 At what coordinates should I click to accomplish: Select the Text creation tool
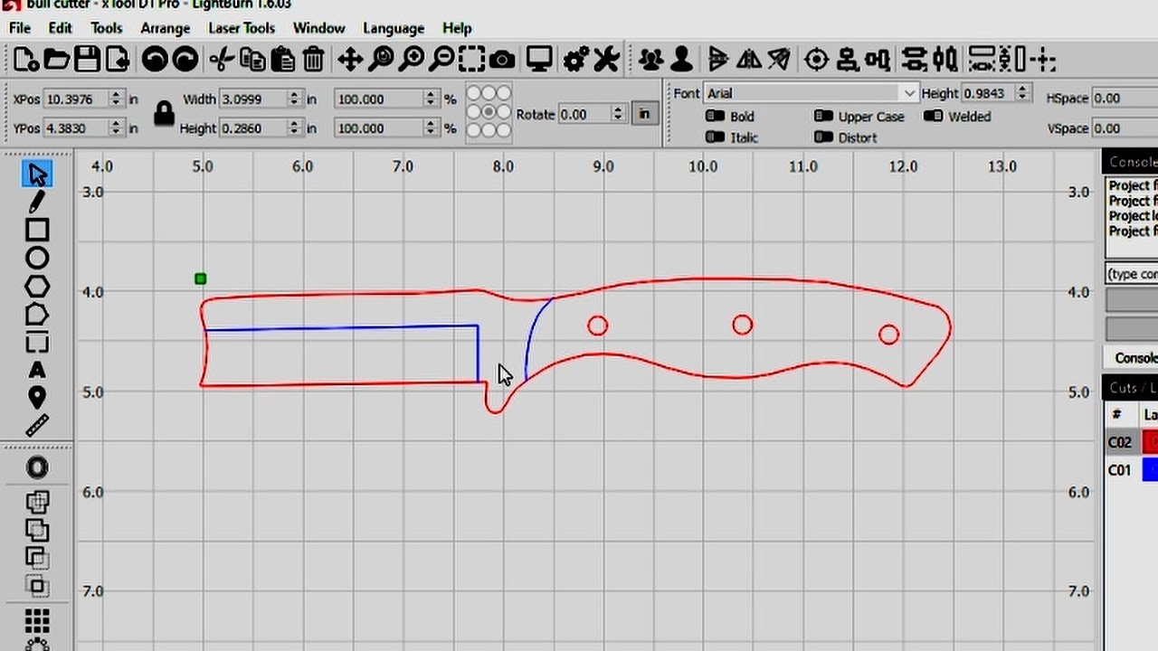pyautogui.click(x=37, y=370)
